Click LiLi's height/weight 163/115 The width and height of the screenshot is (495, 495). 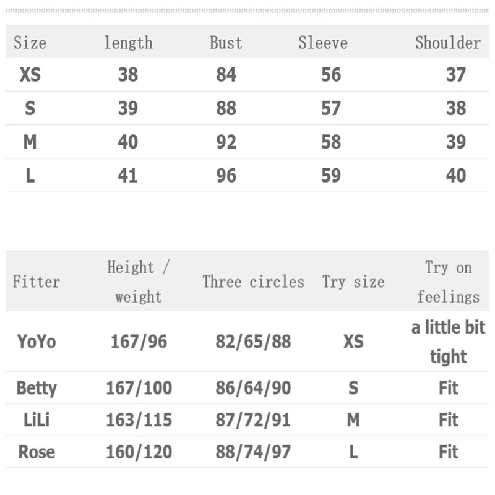click(x=139, y=420)
